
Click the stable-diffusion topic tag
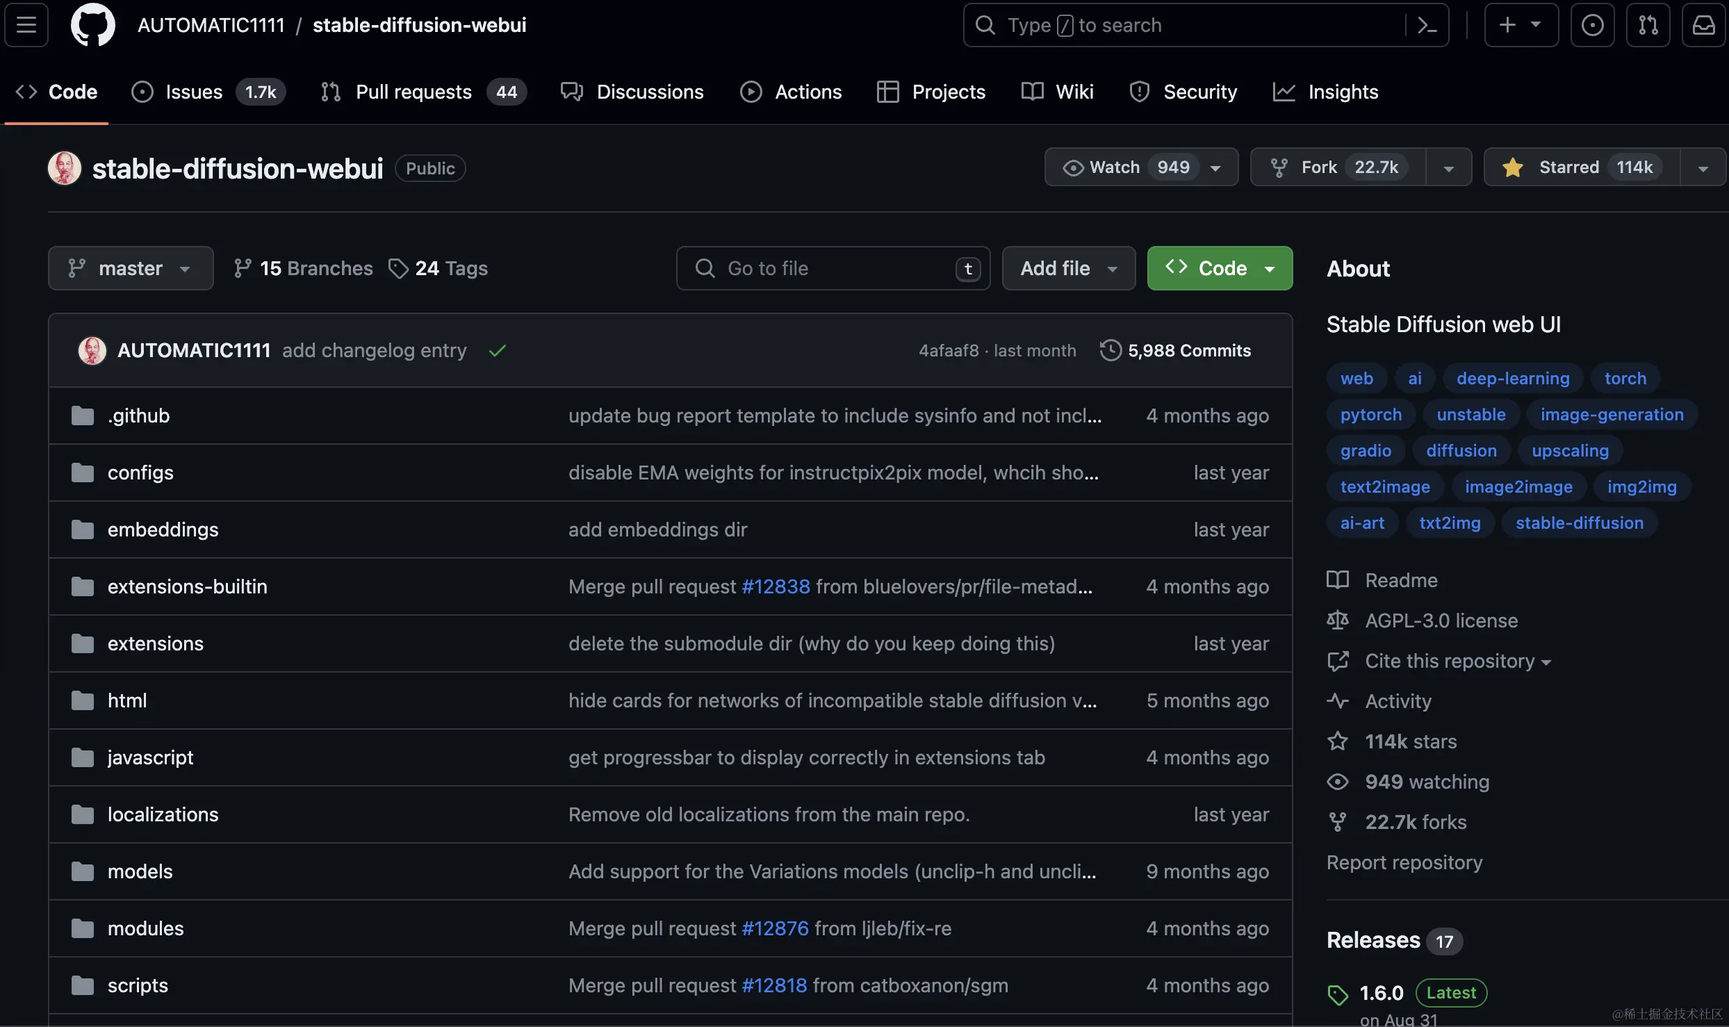[1579, 523]
